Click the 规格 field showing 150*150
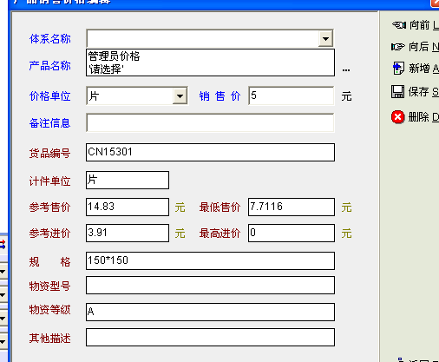 (210, 260)
